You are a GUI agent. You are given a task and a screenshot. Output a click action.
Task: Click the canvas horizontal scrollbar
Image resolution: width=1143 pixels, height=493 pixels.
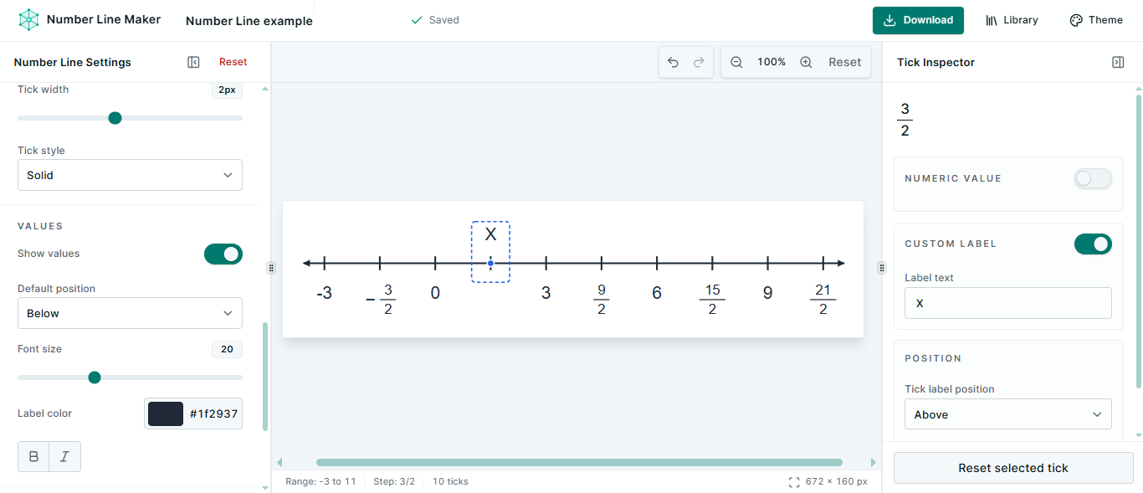(x=579, y=462)
